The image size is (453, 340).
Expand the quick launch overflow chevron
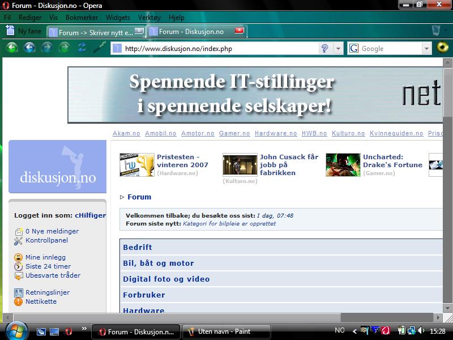84,328
